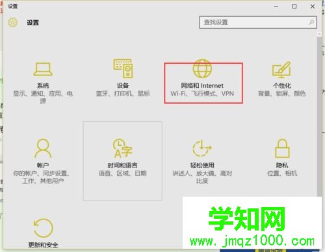Click the scrollbar up arrow
The height and width of the screenshot is (252, 325).
319,35
